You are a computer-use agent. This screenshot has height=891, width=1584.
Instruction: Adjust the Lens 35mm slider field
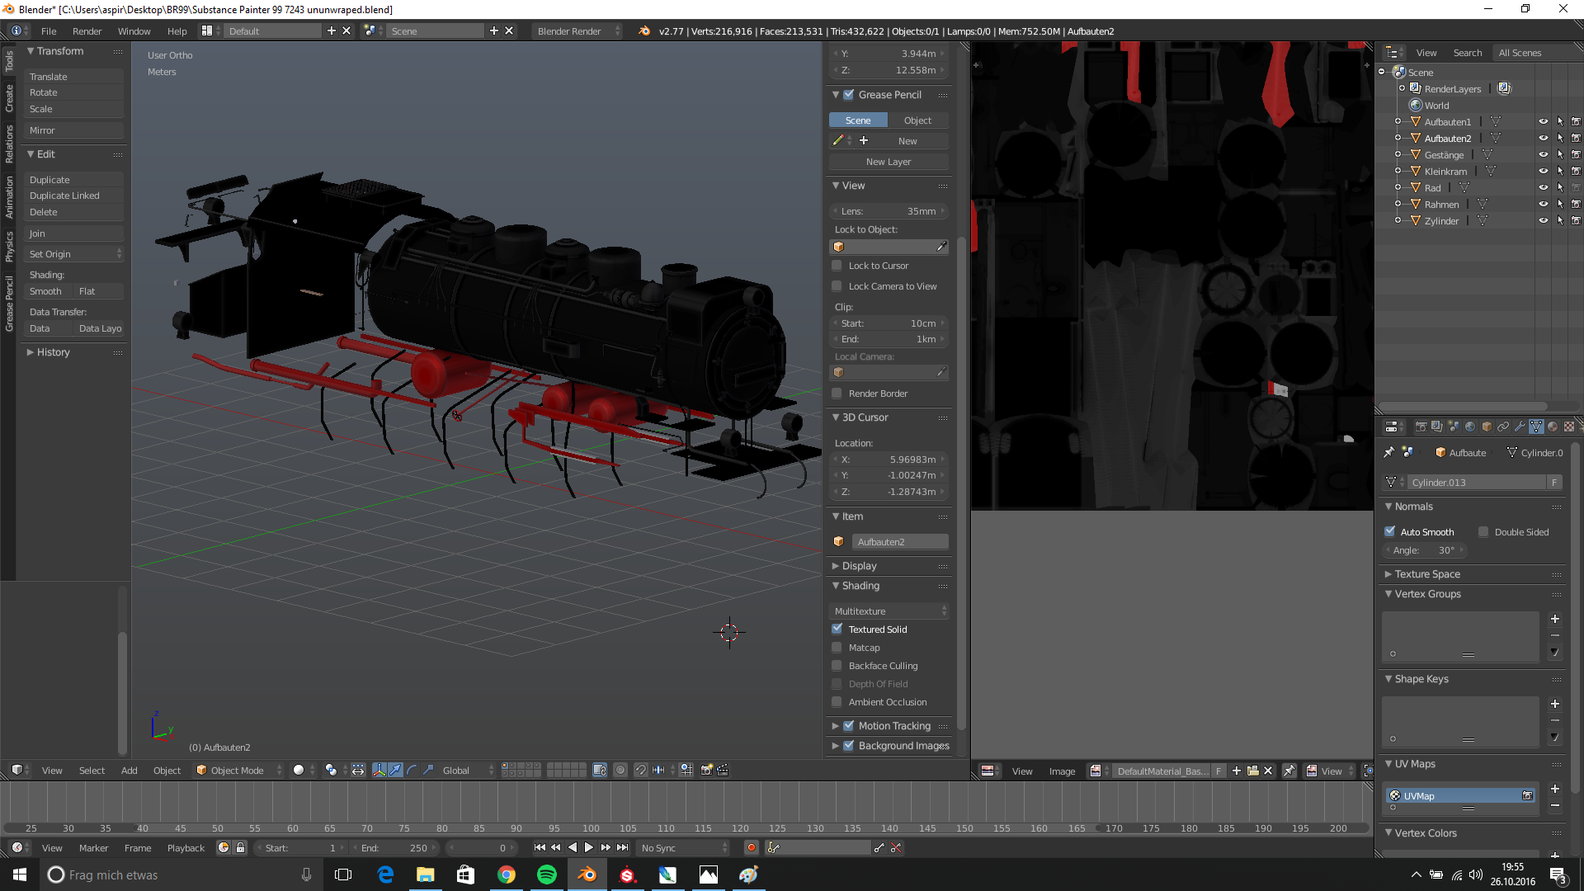coord(889,211)
